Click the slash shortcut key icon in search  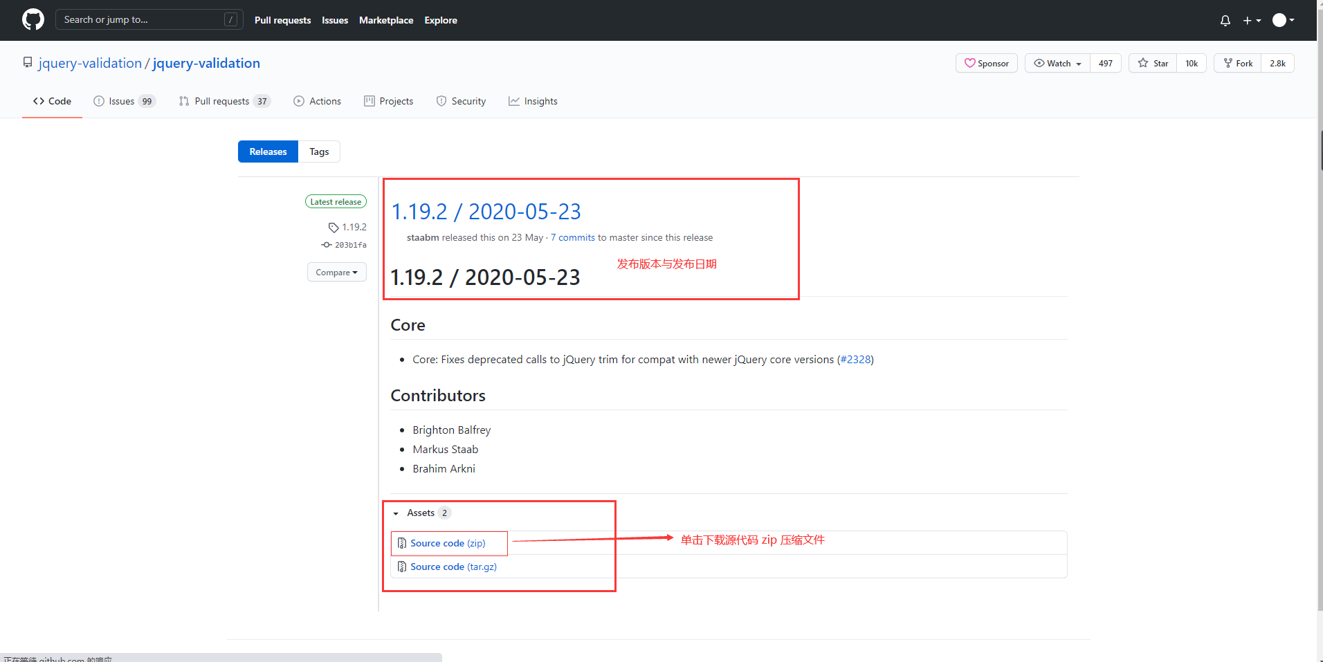tap(231, 19)
